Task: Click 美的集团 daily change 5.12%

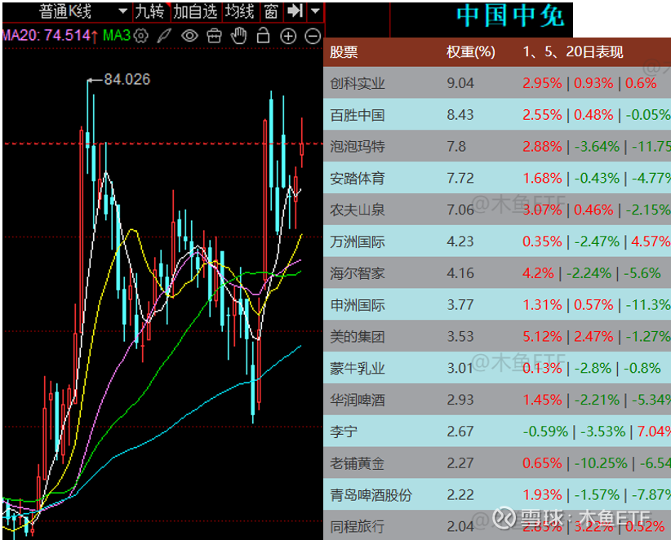Action: (542, 336)
